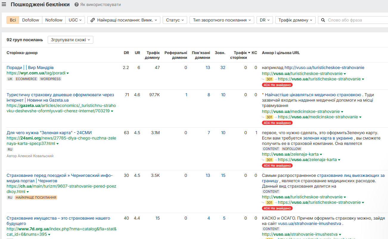This screenshot has height=239, width=388.
Task: Click the question mark help icon
Action: pyautogui.click(x=77, y=5)
